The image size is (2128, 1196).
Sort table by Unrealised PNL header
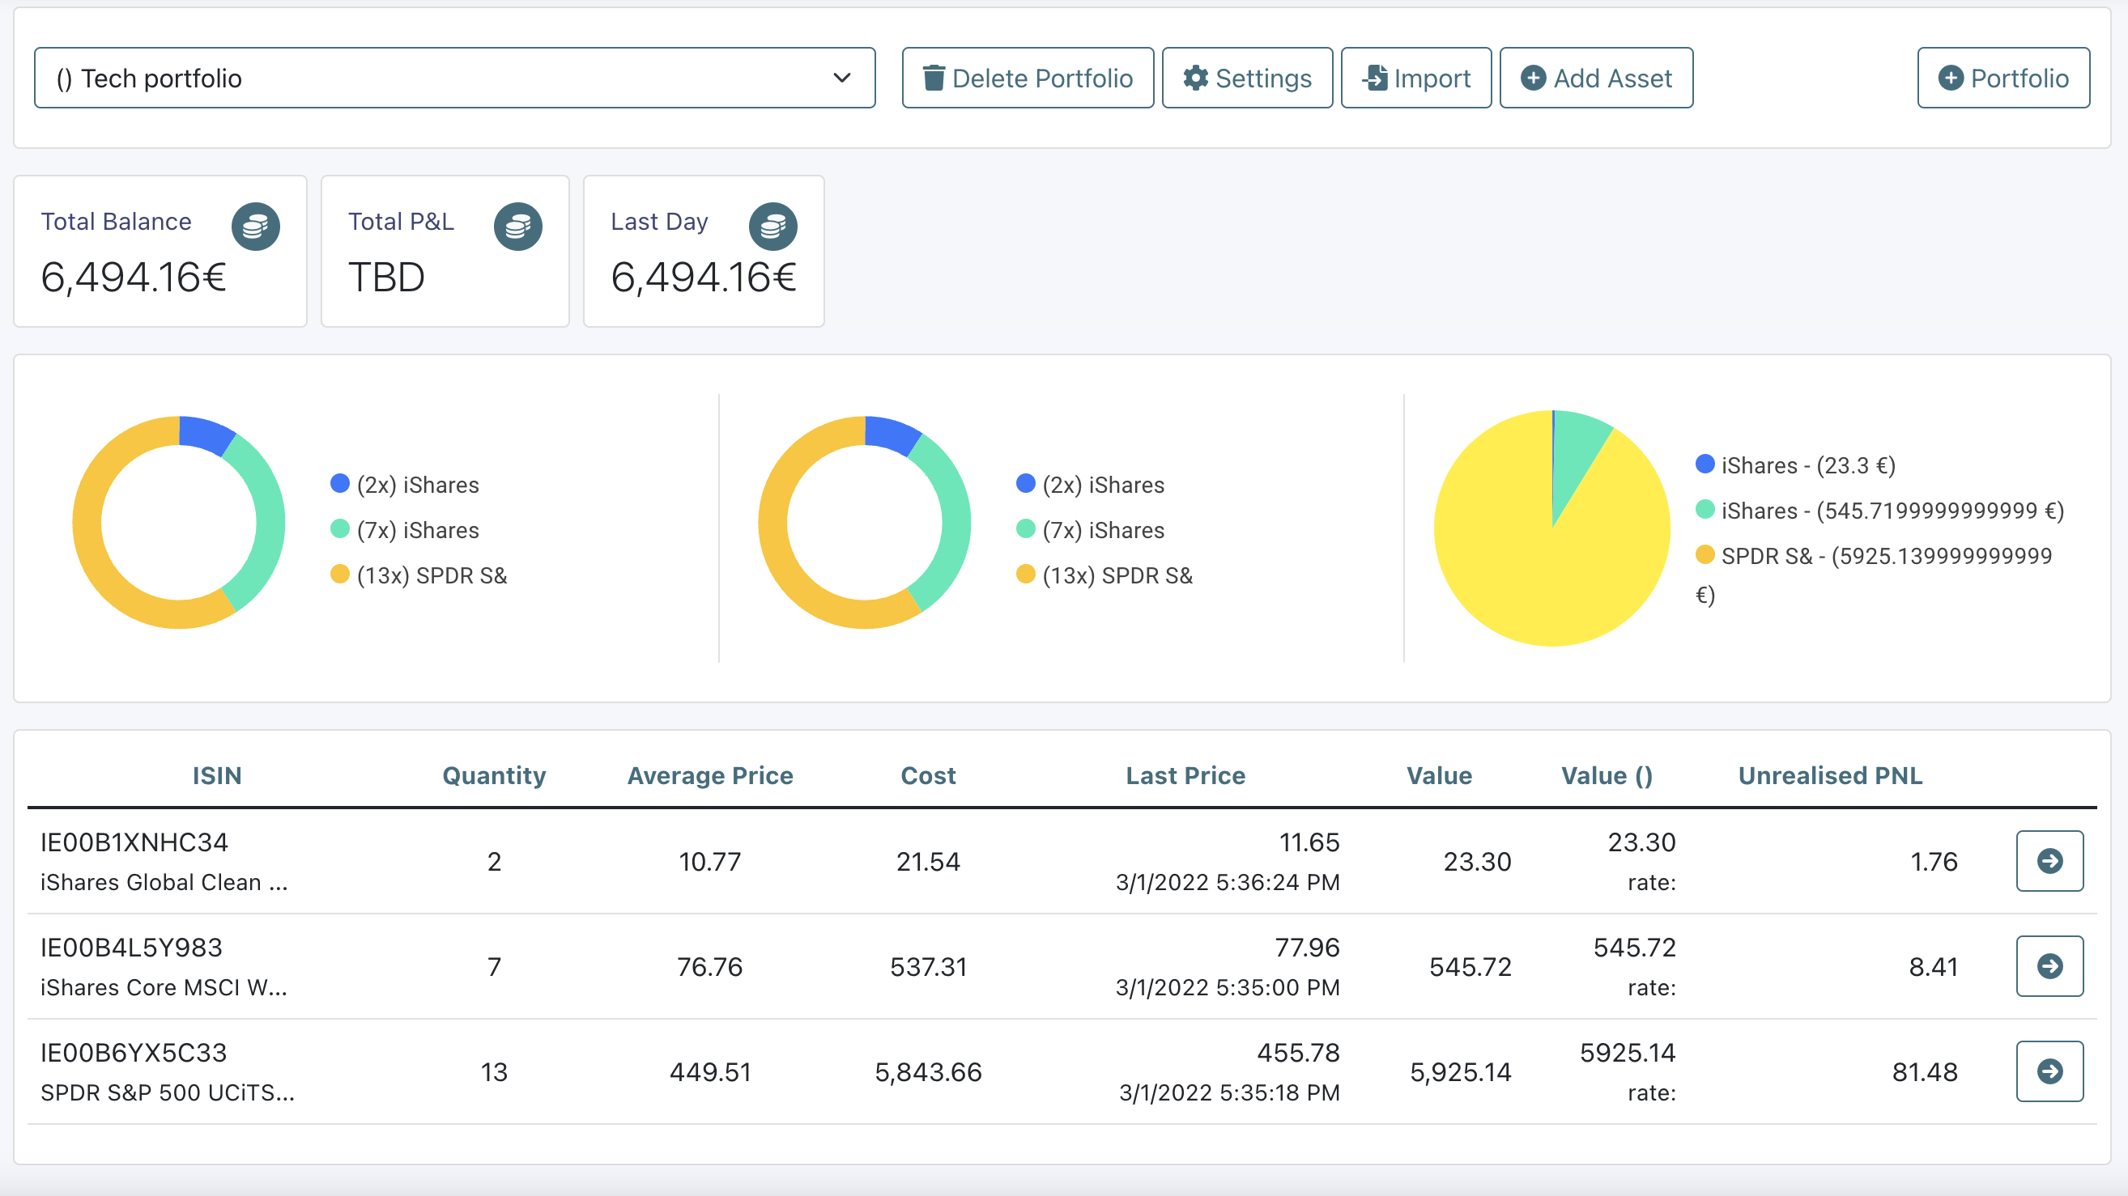pyautogui.click(x=1830, y=776)
